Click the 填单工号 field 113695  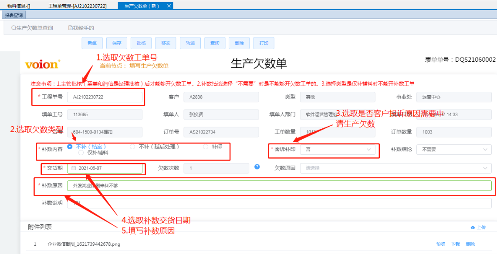105,114
